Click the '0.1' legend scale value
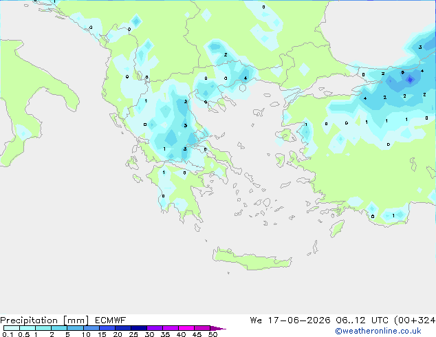Image resolution: width=436 pixels, height=337 pixels. pos(8,334)
